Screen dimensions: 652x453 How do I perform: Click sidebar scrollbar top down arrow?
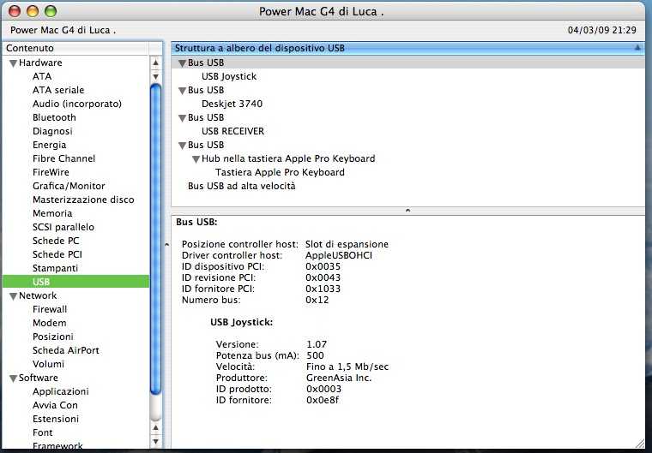[155, 76]
